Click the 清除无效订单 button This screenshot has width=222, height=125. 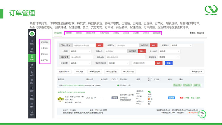pyautogui.click(x=95, y=72)
